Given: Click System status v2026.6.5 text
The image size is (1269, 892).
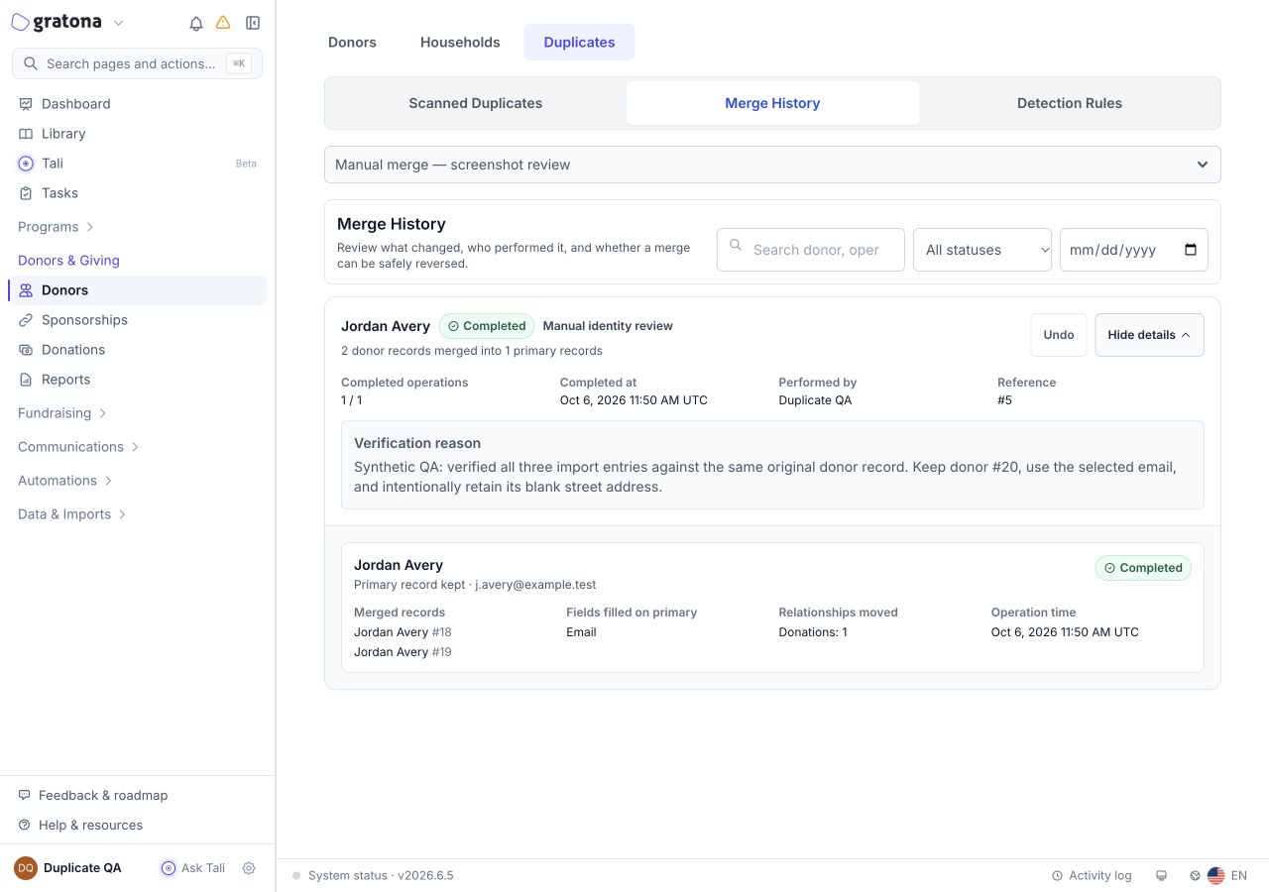Looking at the screenshot, I should coord(381,876).
